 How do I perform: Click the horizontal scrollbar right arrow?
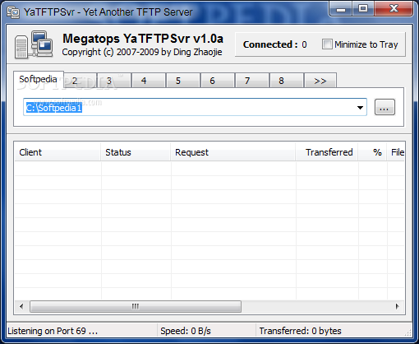click(398, 306)
